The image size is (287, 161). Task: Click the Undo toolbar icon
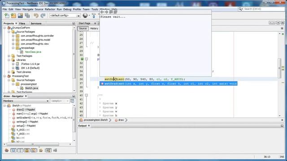36,16
